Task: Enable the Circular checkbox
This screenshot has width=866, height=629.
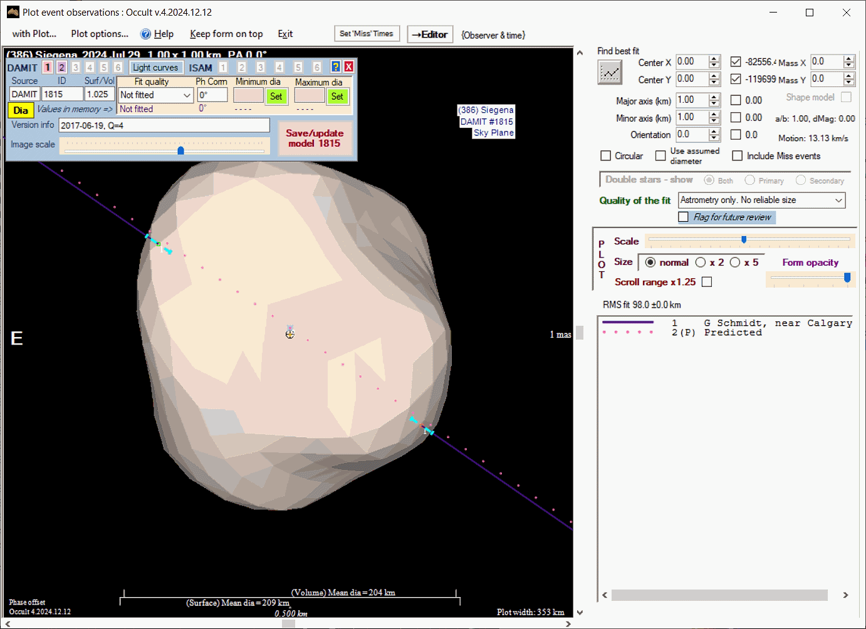Action: [x=605, y=156]
